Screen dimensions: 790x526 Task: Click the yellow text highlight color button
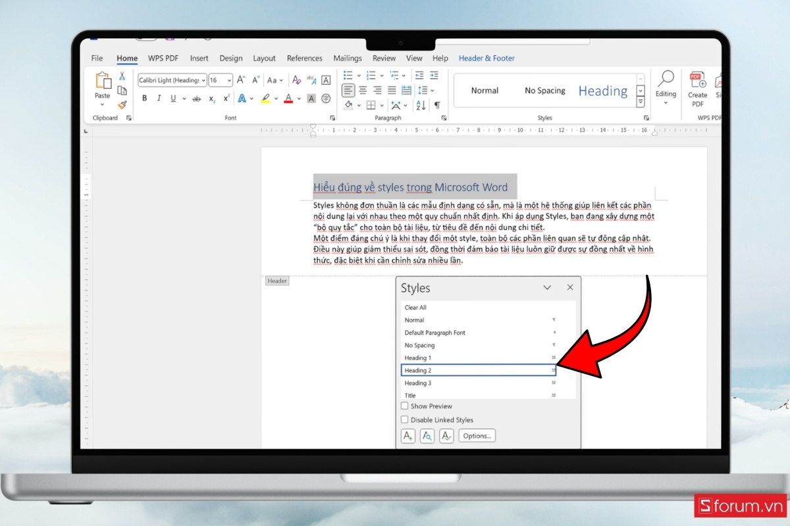265,99
